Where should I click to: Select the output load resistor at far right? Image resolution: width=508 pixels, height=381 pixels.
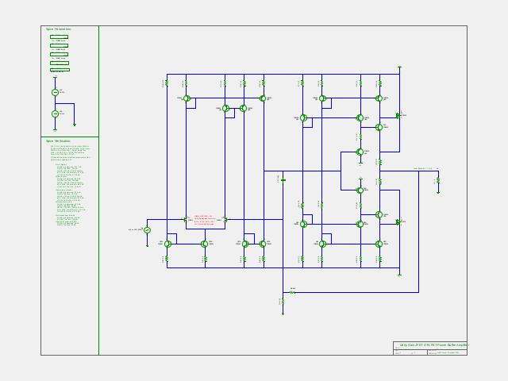click(x=438, y=180)
